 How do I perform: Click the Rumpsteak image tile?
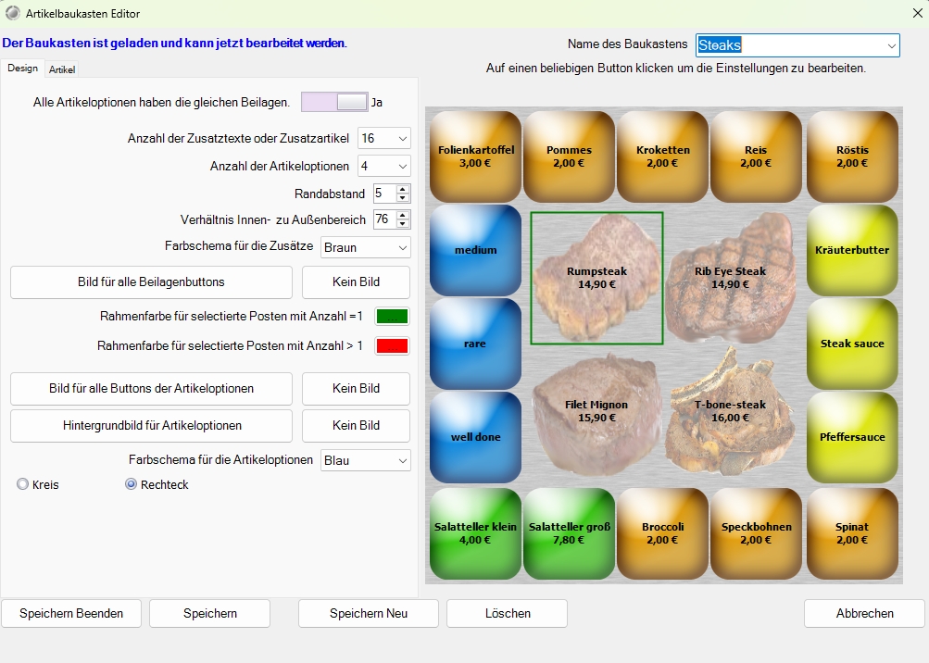pyautogui.click(x=596, y=278)
